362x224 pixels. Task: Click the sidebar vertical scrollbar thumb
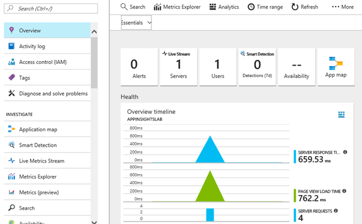[94, 63]
